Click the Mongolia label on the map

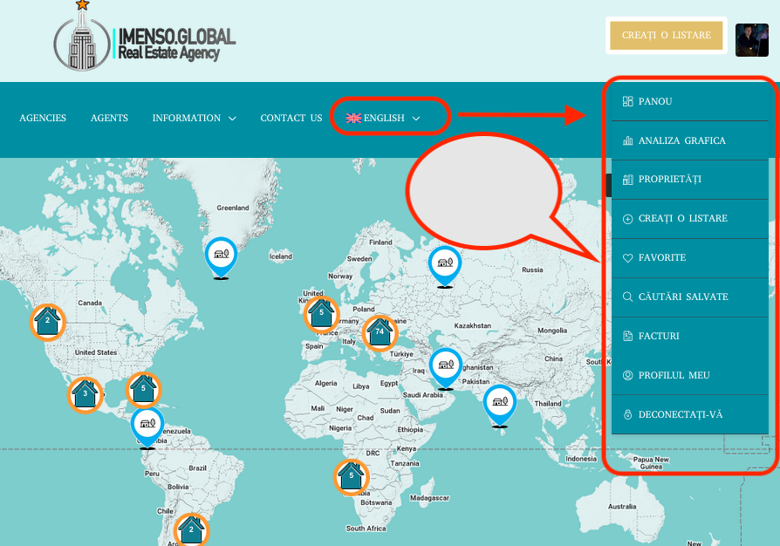552,331
